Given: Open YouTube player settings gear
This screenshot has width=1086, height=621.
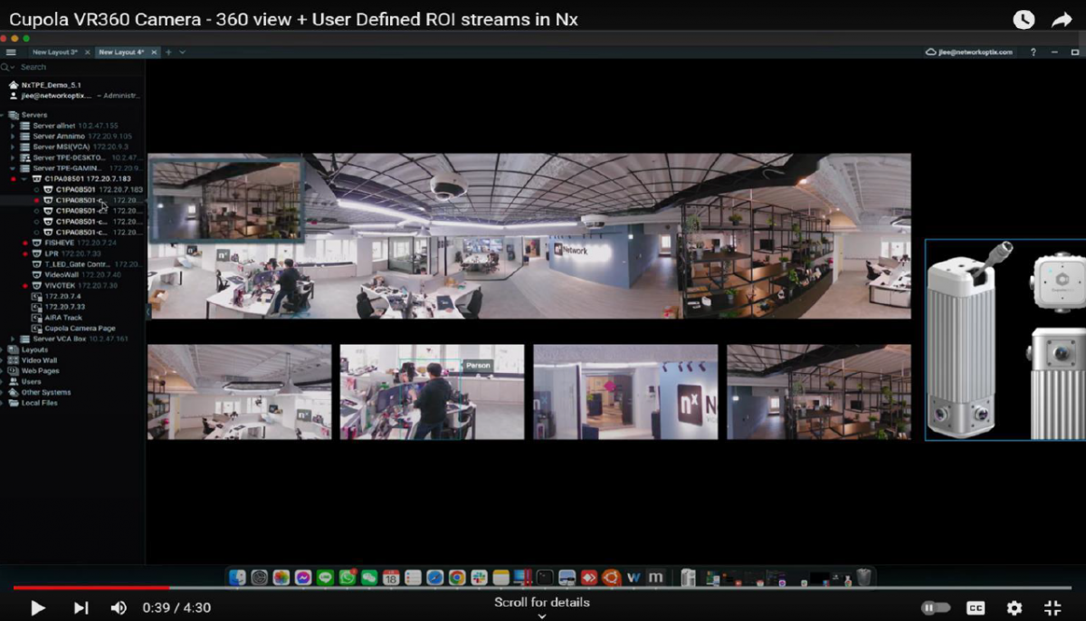Looking at the screenshot, I should tap(1015, 608).
